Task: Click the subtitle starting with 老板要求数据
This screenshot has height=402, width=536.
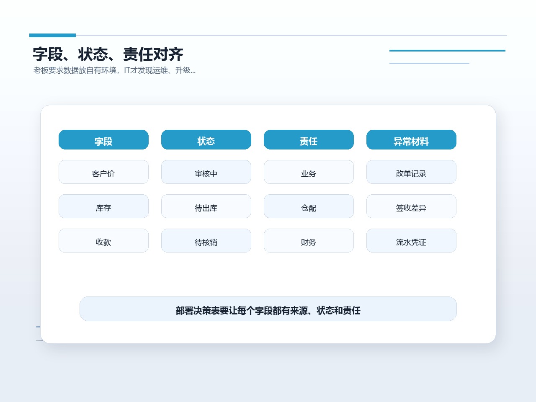Action: pyautogui.click(x=114, y=70)
